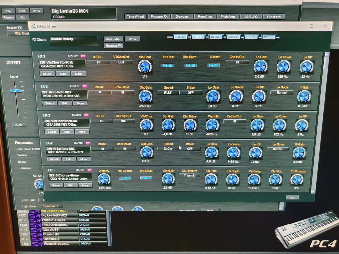Toggle the FX 1 VibChInOut field

121,62
